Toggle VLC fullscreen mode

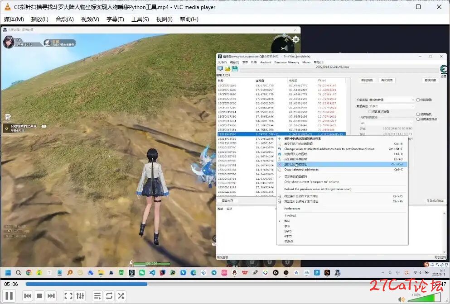tap(68, 296)
